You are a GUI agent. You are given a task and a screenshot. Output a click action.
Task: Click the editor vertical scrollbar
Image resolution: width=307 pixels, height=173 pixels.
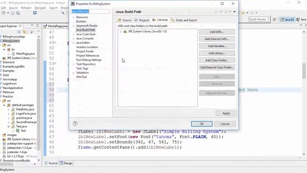(x=304, y=71)
